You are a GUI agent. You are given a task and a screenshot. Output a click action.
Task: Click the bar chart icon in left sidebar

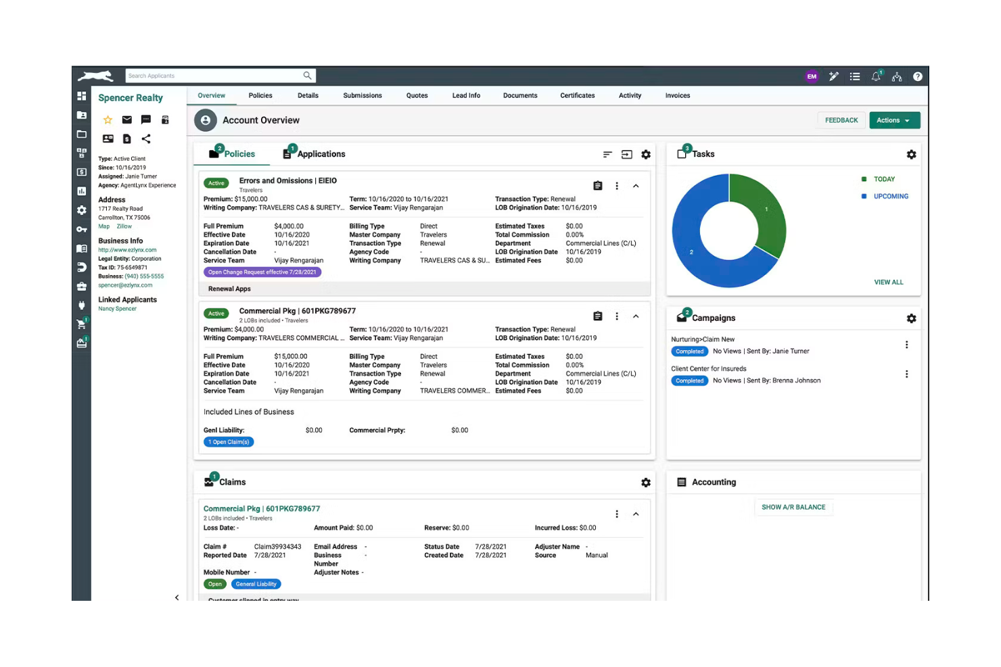click(x=81, y=191)
